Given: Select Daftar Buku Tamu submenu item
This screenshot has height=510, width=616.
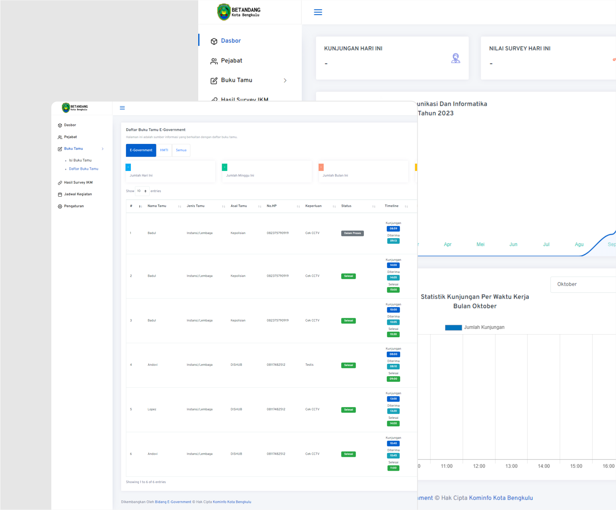Looking at the screenshot, I should pos(83,169).
